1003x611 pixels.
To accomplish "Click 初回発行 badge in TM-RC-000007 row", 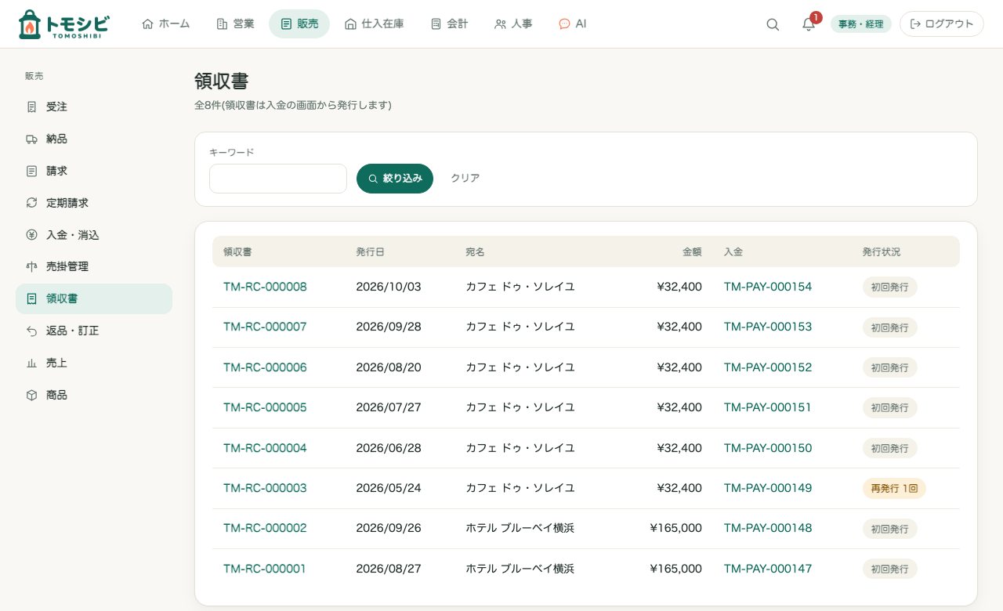I will tap(890, 327).
